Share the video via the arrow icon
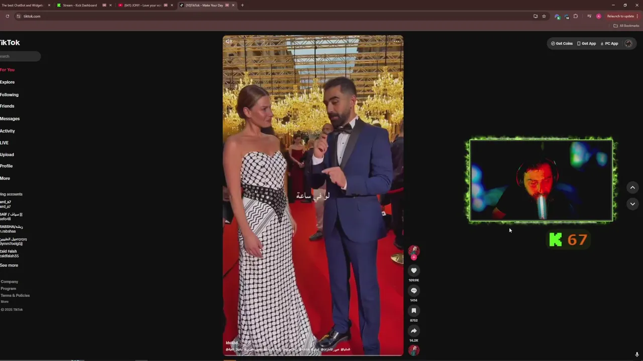The image size is (643, 361). point(413,331)
